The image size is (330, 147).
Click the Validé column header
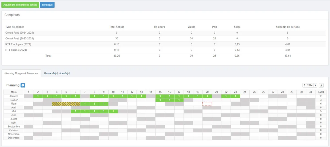pyautogui.click(x=191, y=27)
